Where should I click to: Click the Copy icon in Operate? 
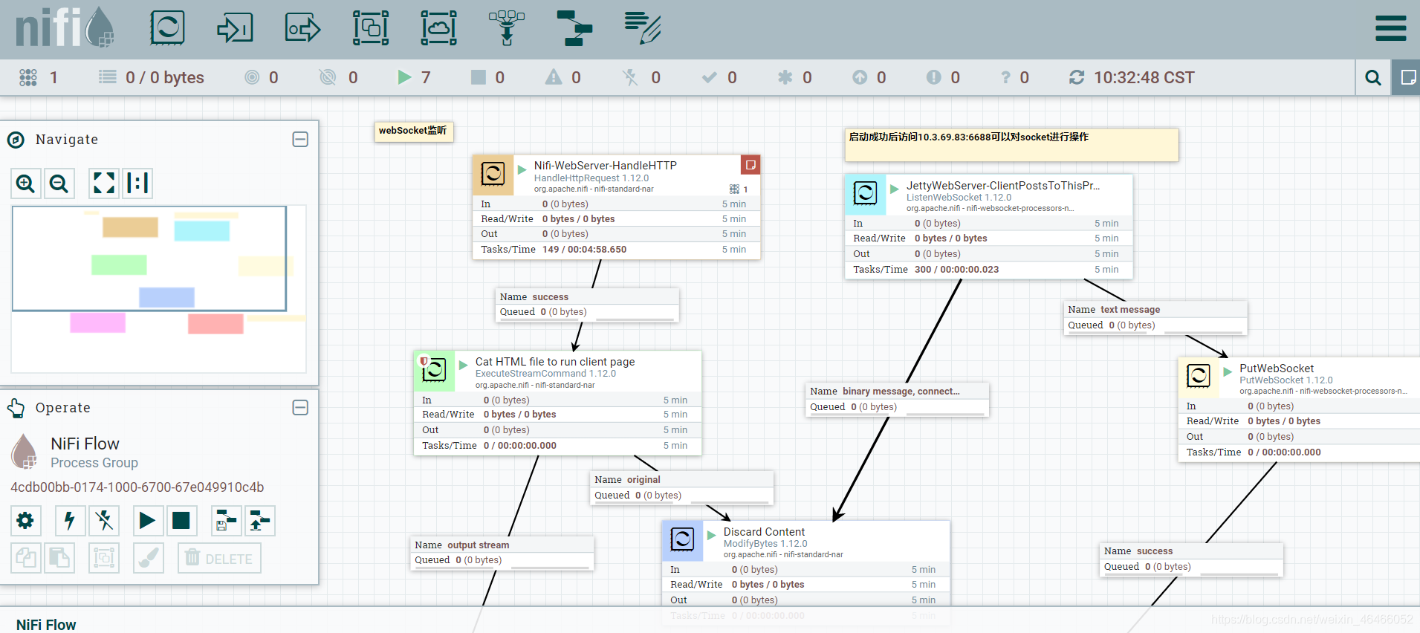(25, 558)
